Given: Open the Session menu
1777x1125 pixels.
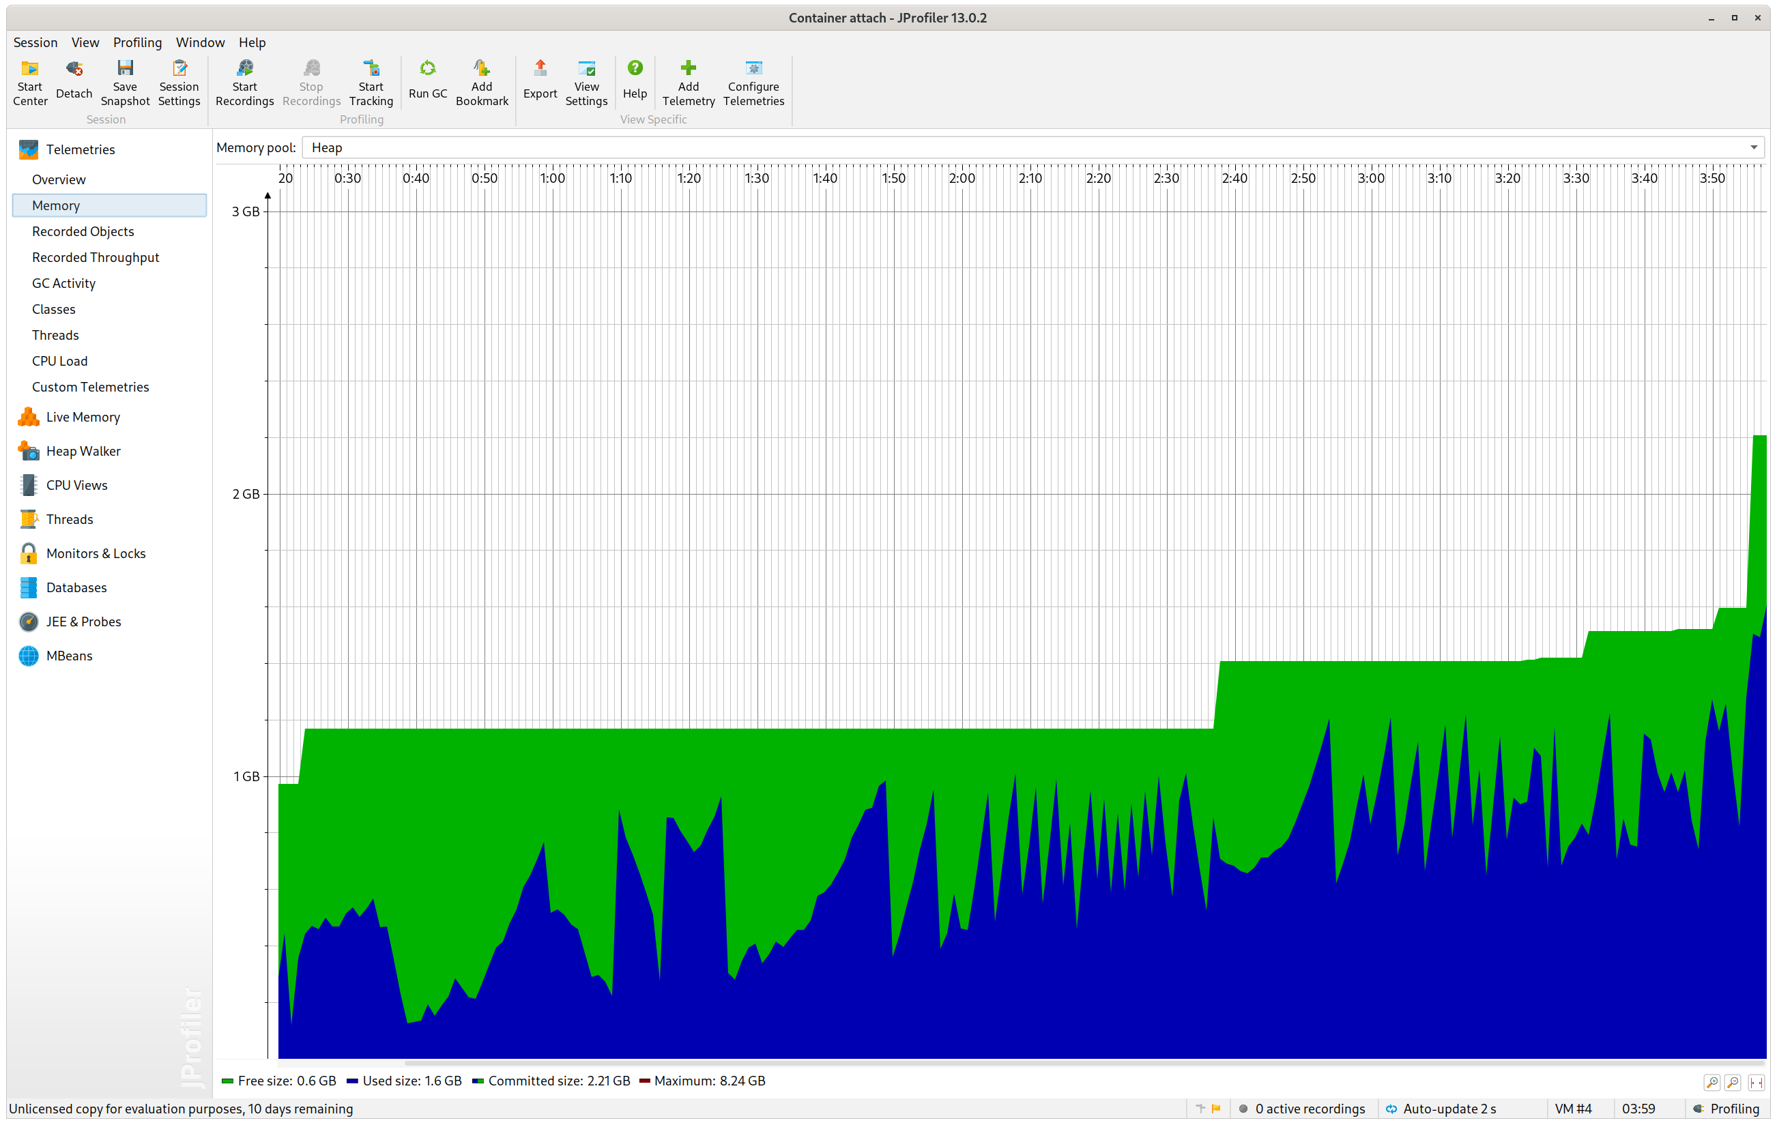Looking at the screenshot, I should click(35, 43).
